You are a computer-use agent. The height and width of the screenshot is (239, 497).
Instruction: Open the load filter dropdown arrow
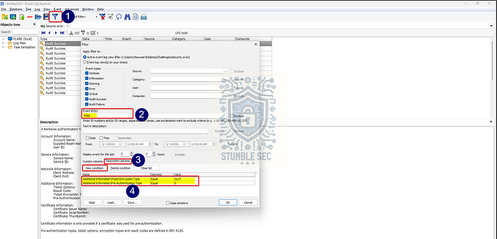coord(96,17)
